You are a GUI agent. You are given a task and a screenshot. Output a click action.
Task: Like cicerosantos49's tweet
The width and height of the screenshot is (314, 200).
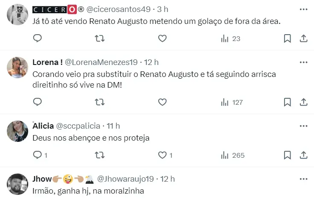(x=162, y=38)
